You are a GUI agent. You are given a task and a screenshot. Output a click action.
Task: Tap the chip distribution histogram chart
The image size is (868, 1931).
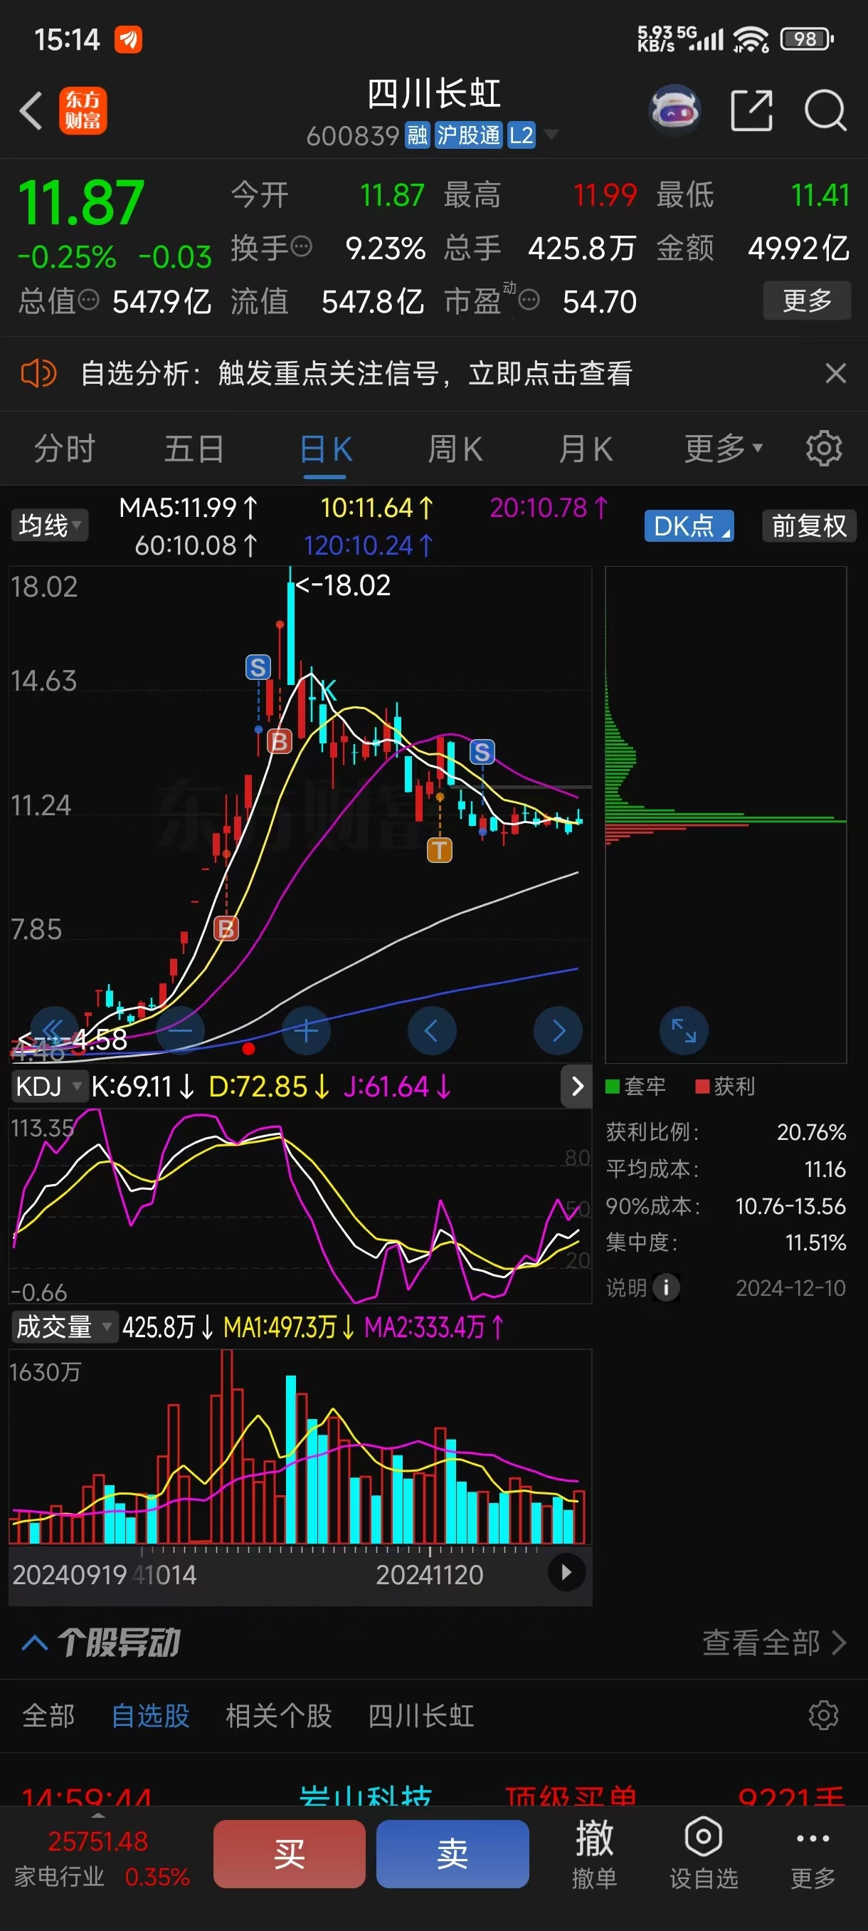coord(726,814)
